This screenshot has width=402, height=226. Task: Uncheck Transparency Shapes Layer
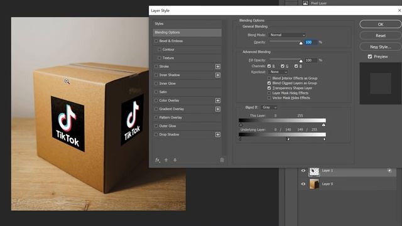(x=269, y=88)
